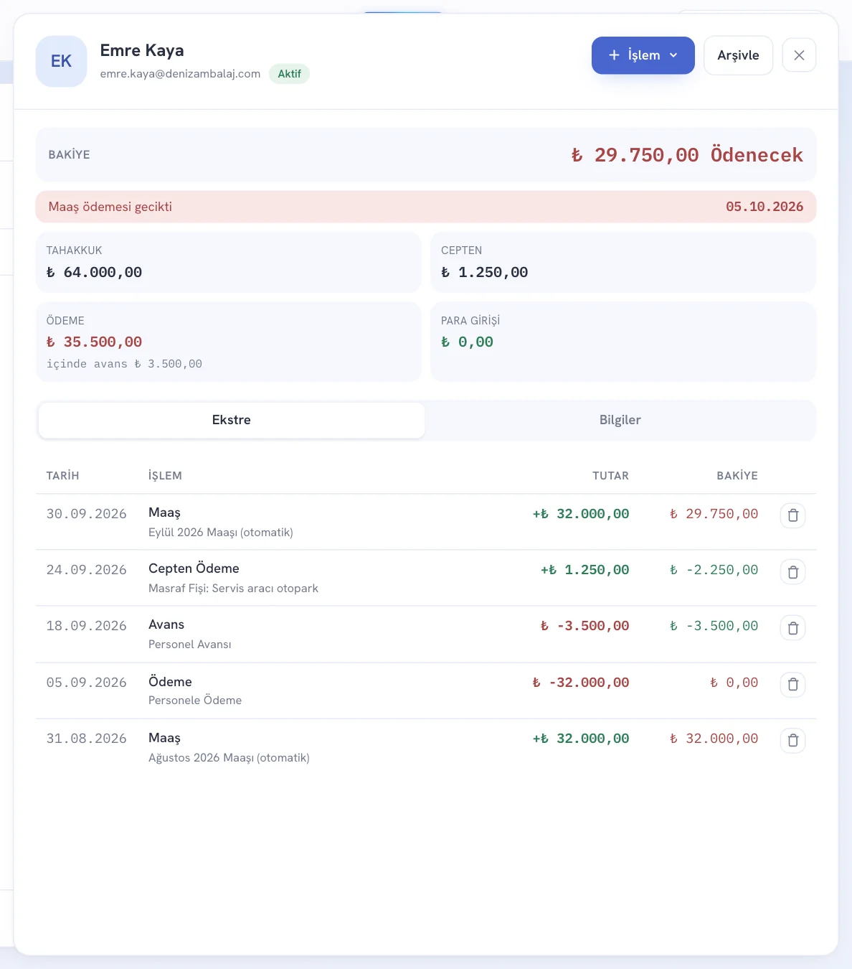Click the Emre Kaya name heading
This screenshot has height=969, width=852.
pyautogui.click(x=142, y=50)
